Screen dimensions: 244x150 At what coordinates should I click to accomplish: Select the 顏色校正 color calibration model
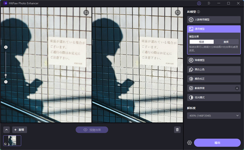(214, 79)
